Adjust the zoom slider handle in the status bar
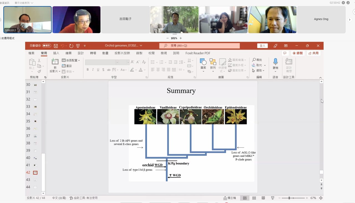This screenshot has height=203, width=355. tap(289, 198)
